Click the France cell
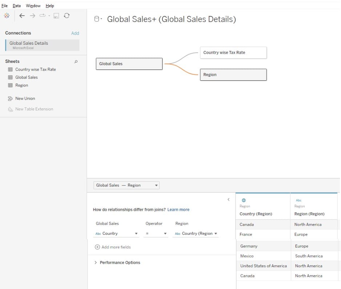This screenshot has width=341, height=289. point(263,234)
